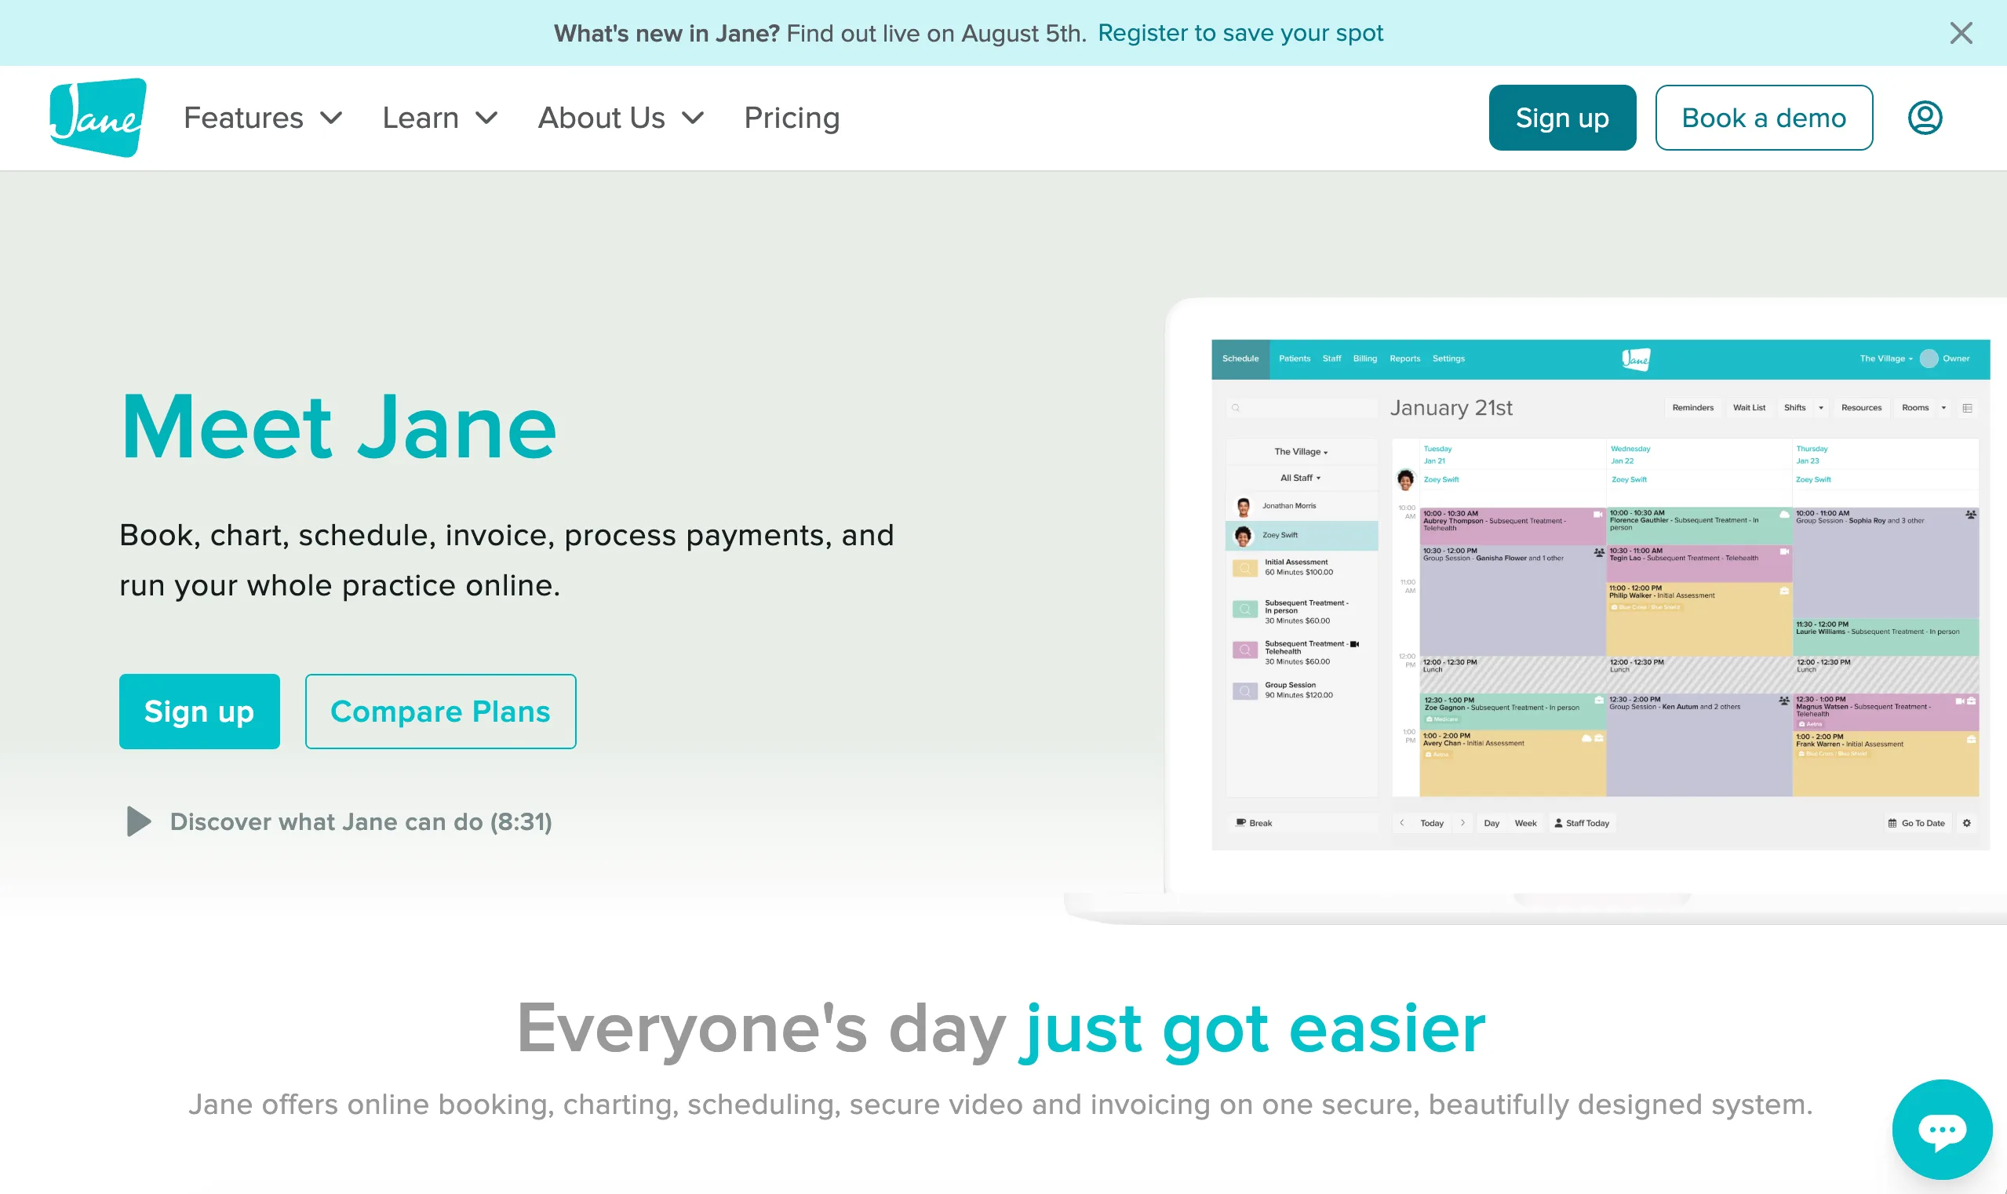The image size is (2007, 1194).
Task: Click Aubrey Thompson's 10:00 appointment block
Action: coord(1513,526)
